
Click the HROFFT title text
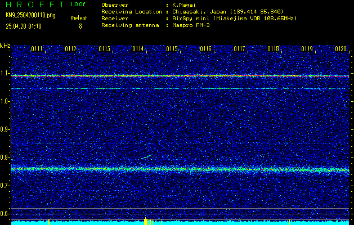(x=35, y=4)
